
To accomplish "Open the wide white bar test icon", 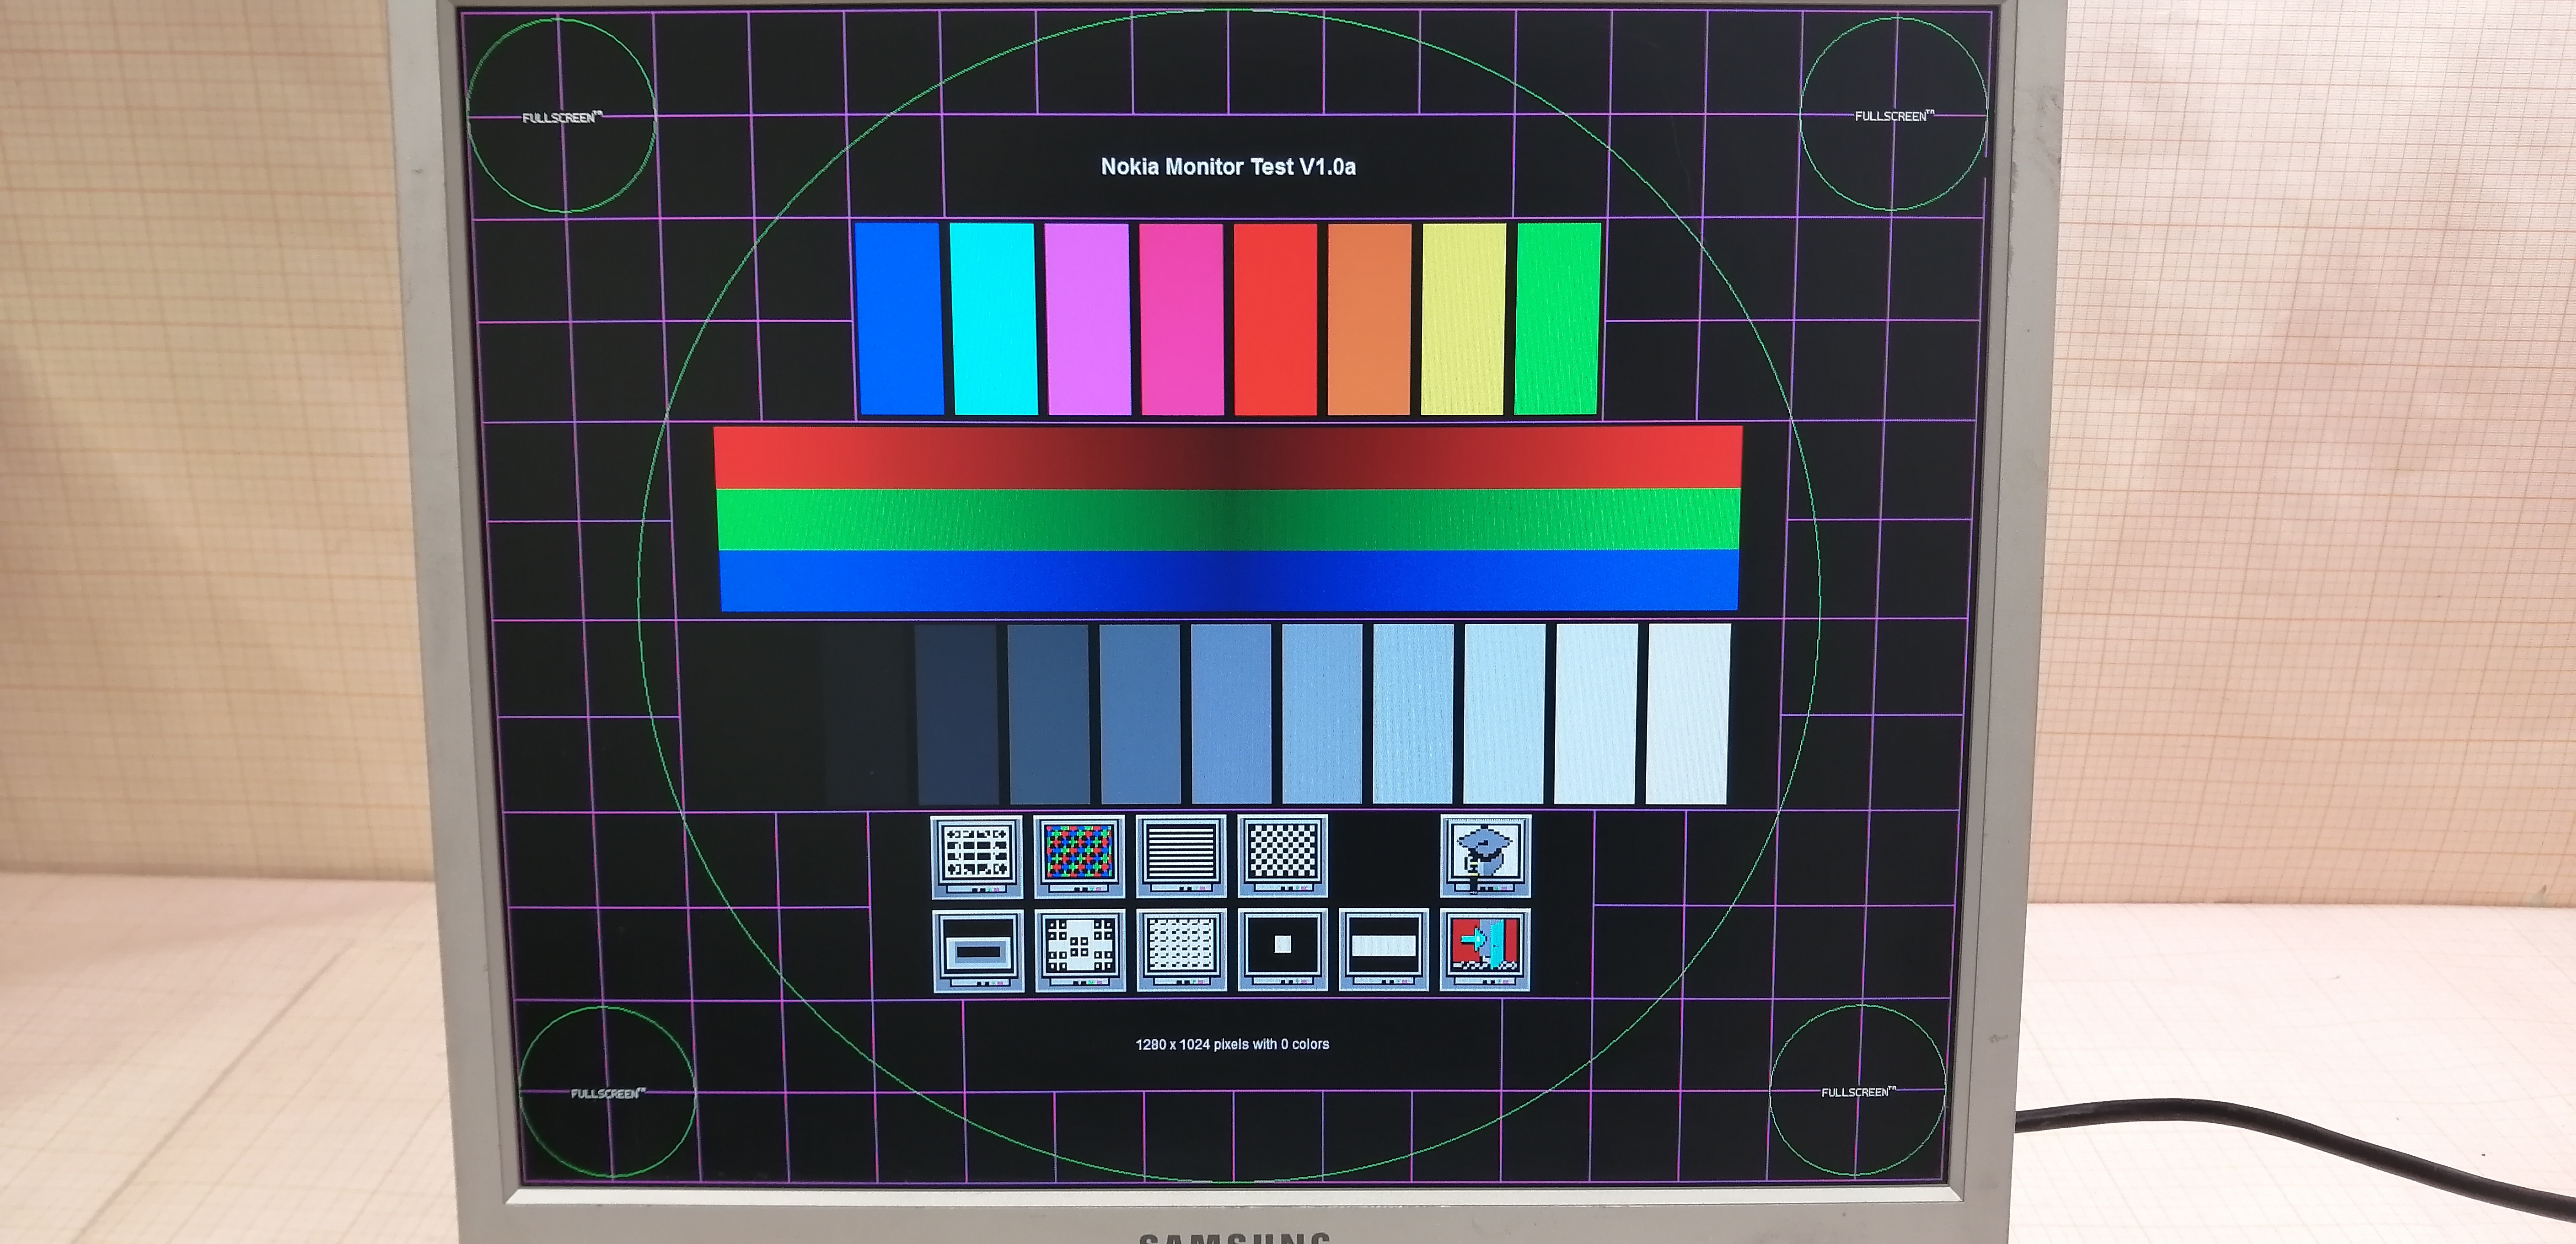I will (x=1384, y=950).
